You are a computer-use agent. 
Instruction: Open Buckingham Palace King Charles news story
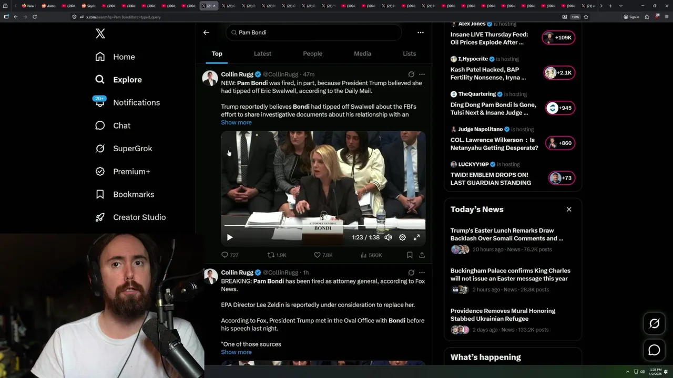pos(510,275)
